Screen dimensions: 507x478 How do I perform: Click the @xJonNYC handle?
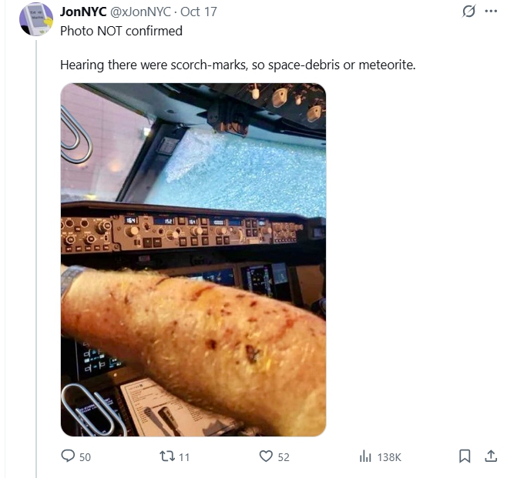140,12
